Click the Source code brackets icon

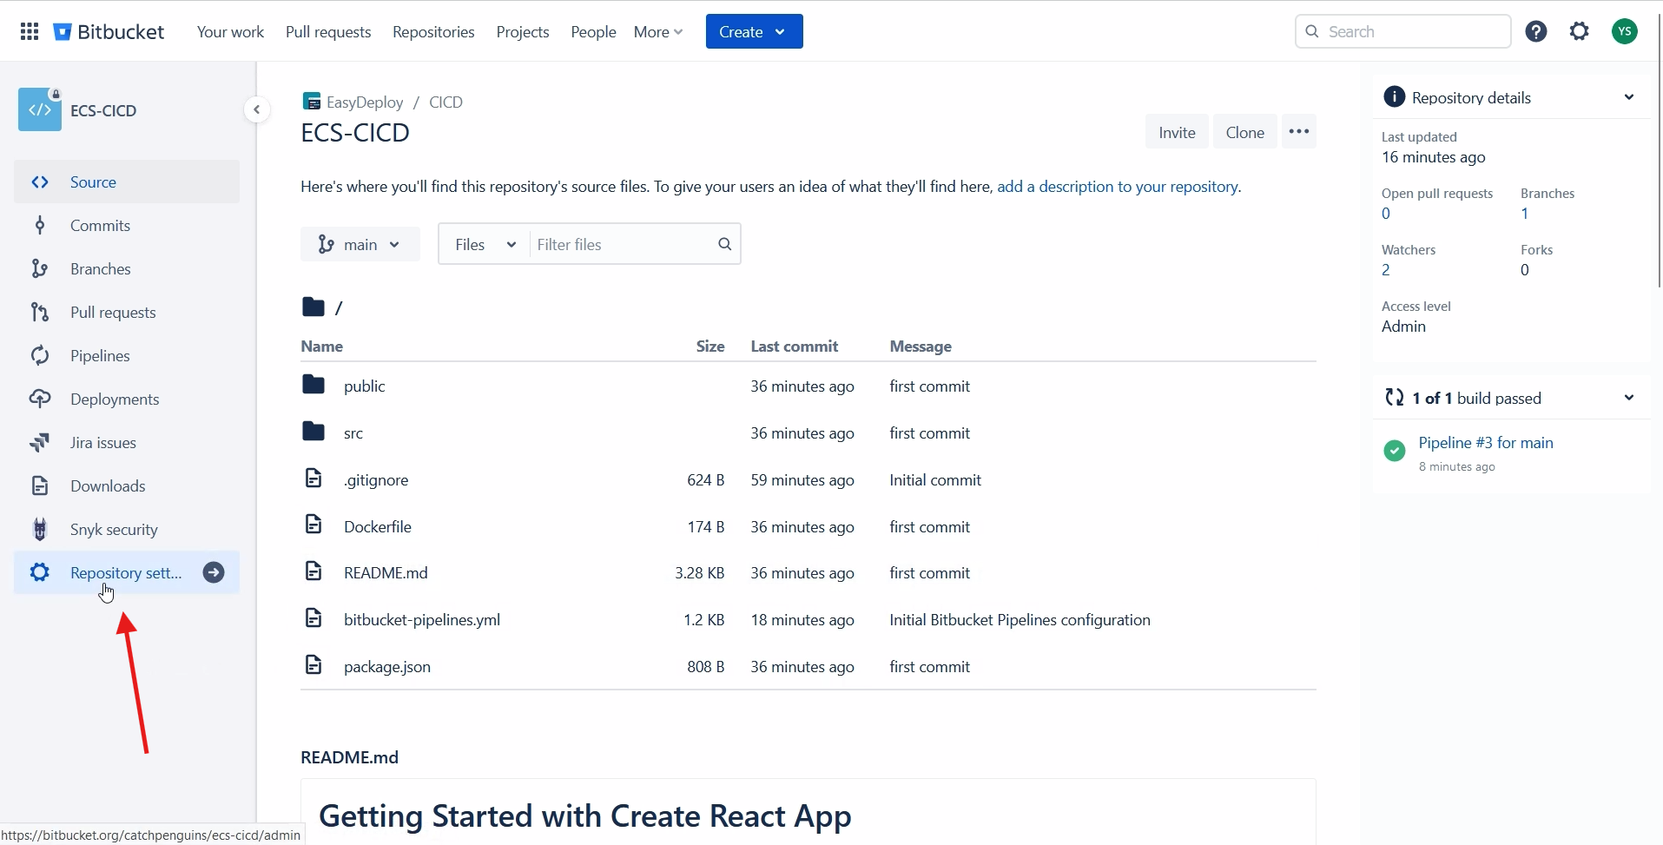(40, 182)
